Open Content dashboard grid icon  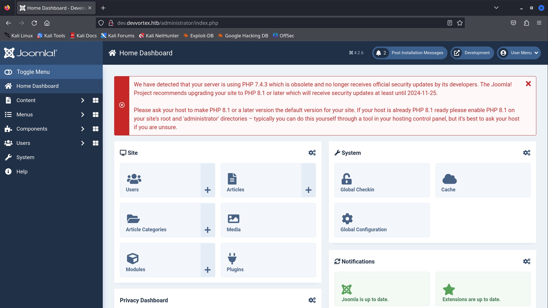pyautogui.click(x=96, y=100)
